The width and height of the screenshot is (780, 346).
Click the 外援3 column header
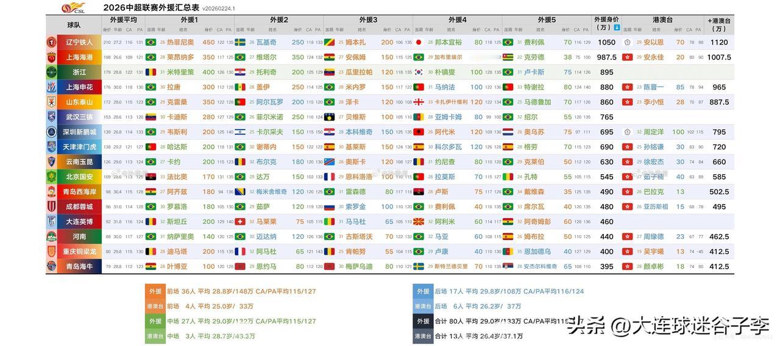click(x=368, y=20)
